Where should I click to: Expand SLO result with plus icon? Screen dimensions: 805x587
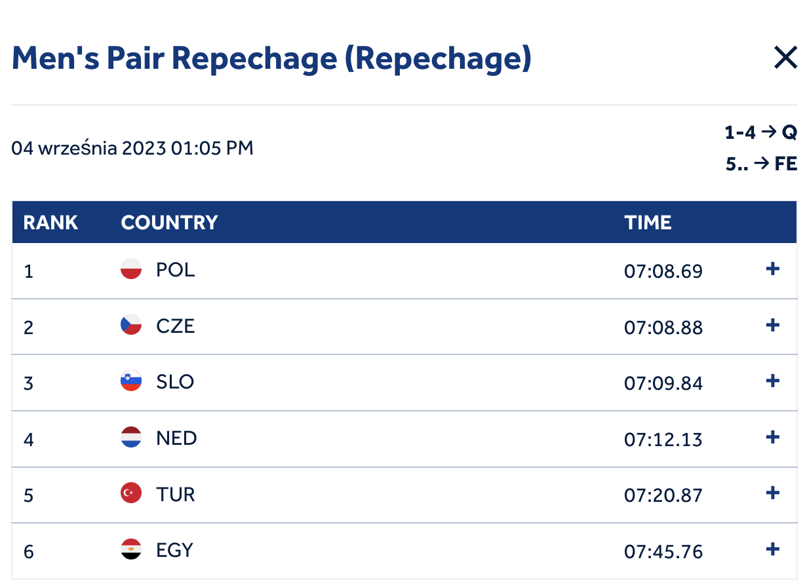[x=773, y=381]
